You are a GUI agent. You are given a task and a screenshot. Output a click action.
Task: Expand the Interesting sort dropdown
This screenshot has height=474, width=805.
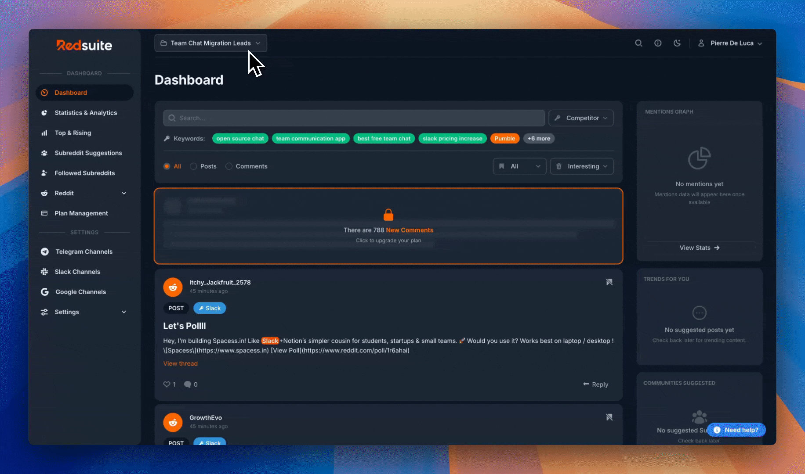tap(582, 166)
